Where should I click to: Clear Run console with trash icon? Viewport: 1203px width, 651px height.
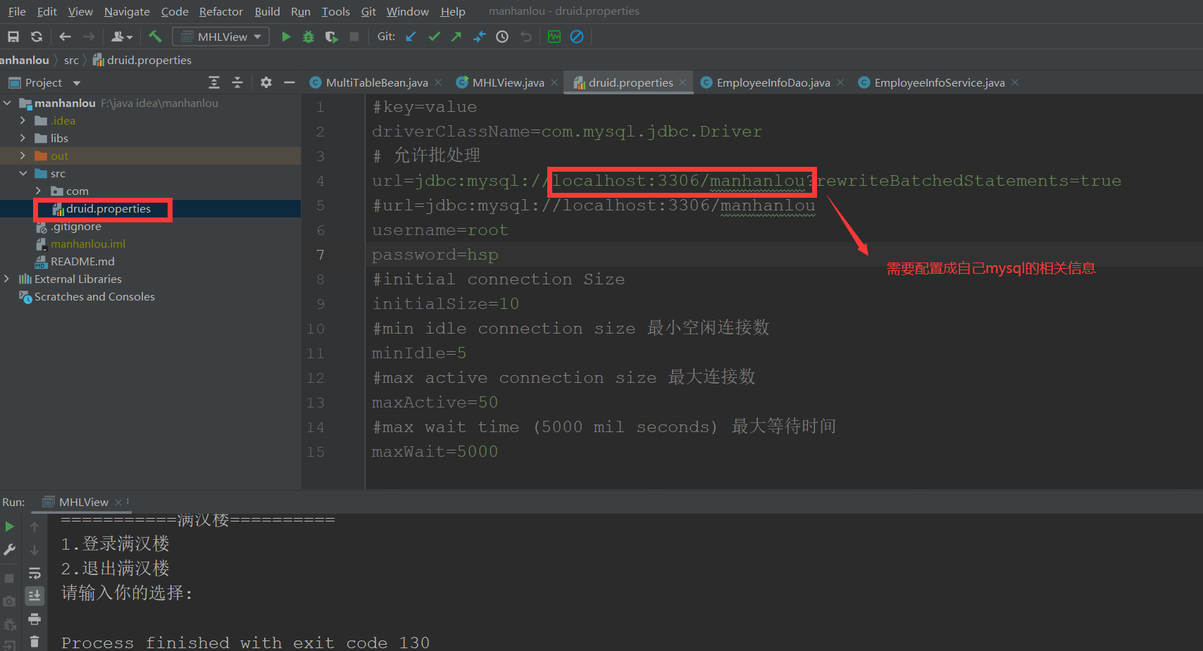click(35, 642)
